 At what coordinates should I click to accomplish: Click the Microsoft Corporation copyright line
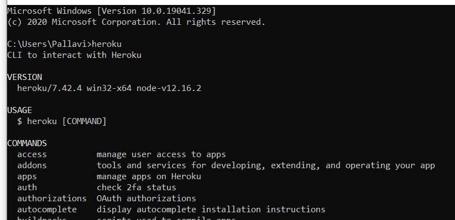coord(137,22)
